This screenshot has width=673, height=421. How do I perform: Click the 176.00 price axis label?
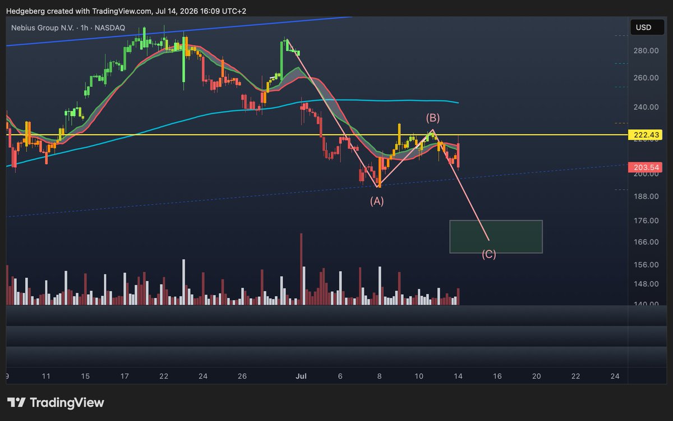pyautogui.click(x=646, y=221)
